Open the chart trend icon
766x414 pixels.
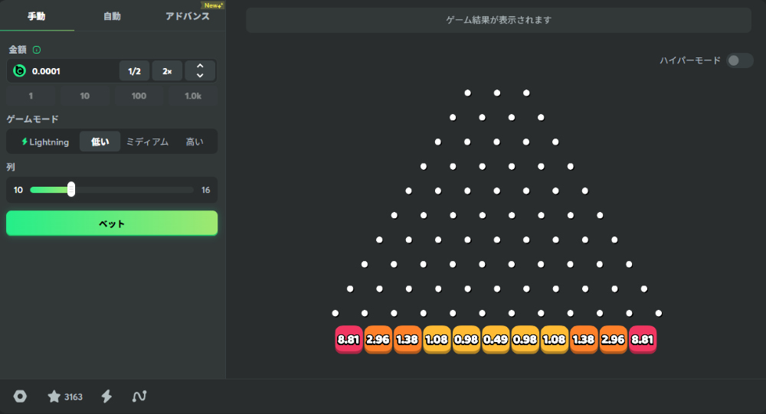[x=139, y=396]
